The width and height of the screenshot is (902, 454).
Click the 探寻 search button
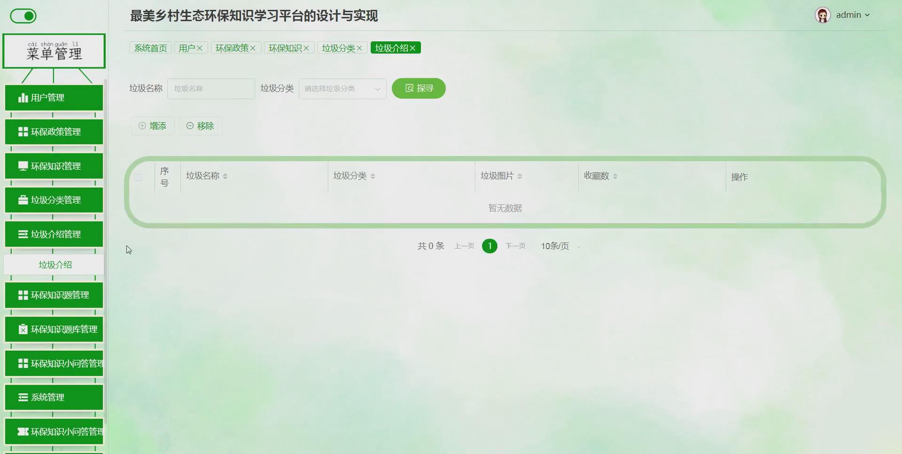(x=419, y=88)
